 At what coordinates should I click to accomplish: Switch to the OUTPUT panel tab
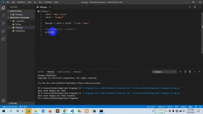(41, 72)
